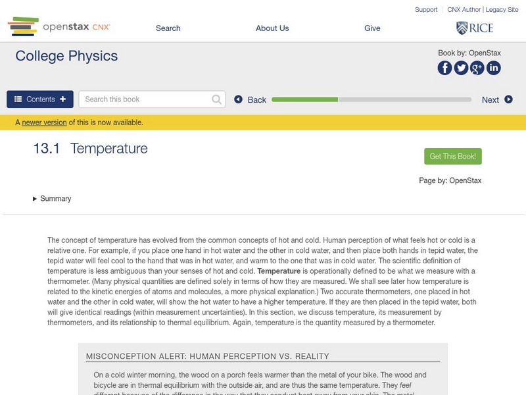Open the OpenStax CNX logo homepage
This screenshot has width=526, height=395.
pyautogui.click(x=59, y=27)
